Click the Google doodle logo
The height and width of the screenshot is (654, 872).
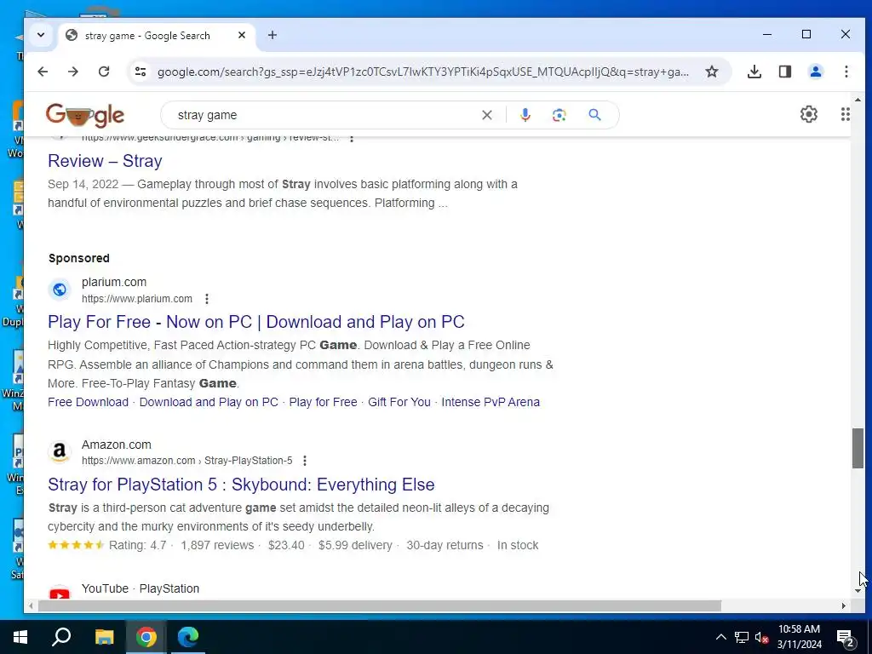85,115
